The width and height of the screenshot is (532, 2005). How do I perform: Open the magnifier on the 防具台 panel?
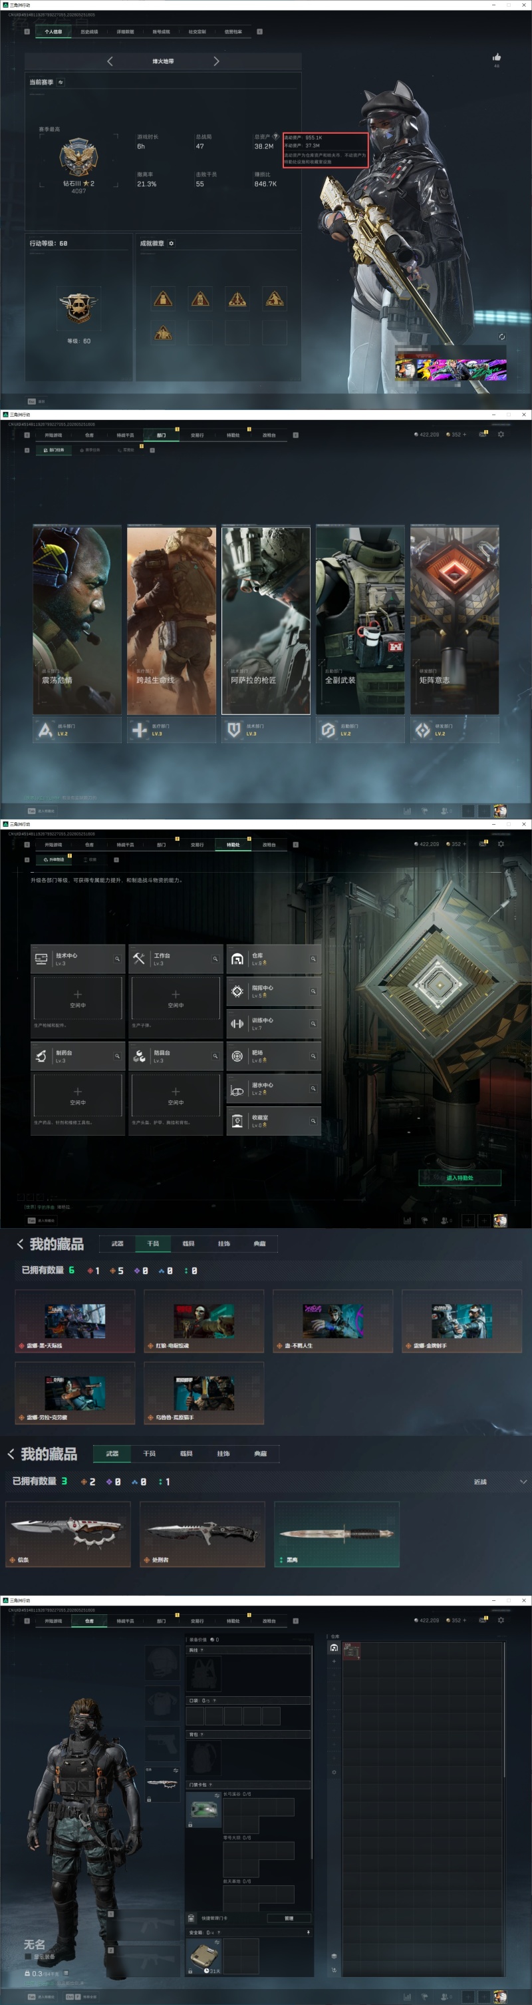(x=215, y=1056)
